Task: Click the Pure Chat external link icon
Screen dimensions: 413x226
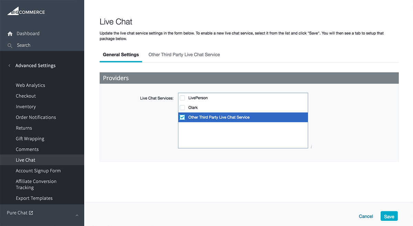Action: coord(31,213)
